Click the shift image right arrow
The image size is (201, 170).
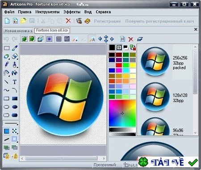(x=112, y=39)
